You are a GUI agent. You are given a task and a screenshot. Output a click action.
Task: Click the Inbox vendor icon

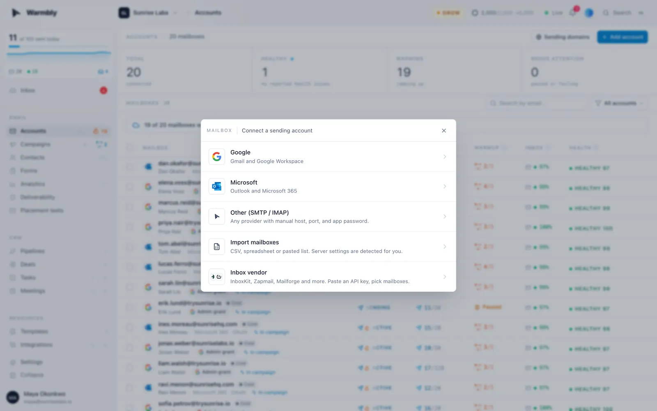[x=217, y=277]
